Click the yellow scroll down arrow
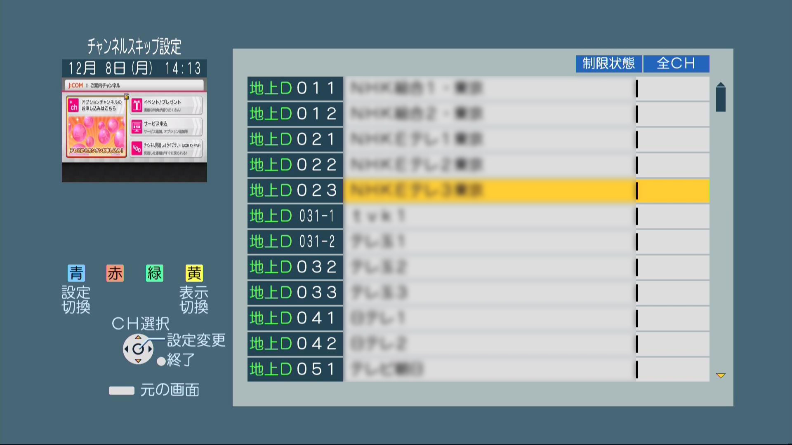This screenshot has width=792, height=445. 721,375
